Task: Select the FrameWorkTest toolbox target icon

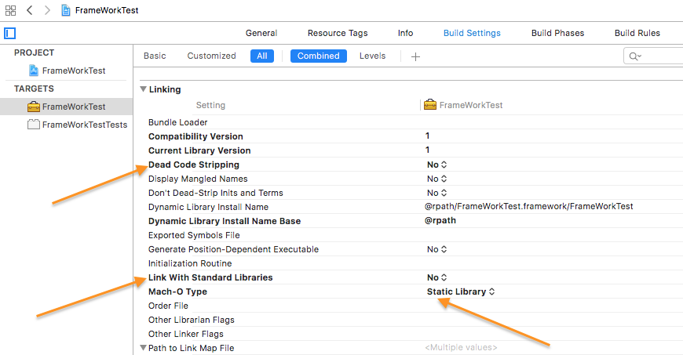Action: [34, 107]
